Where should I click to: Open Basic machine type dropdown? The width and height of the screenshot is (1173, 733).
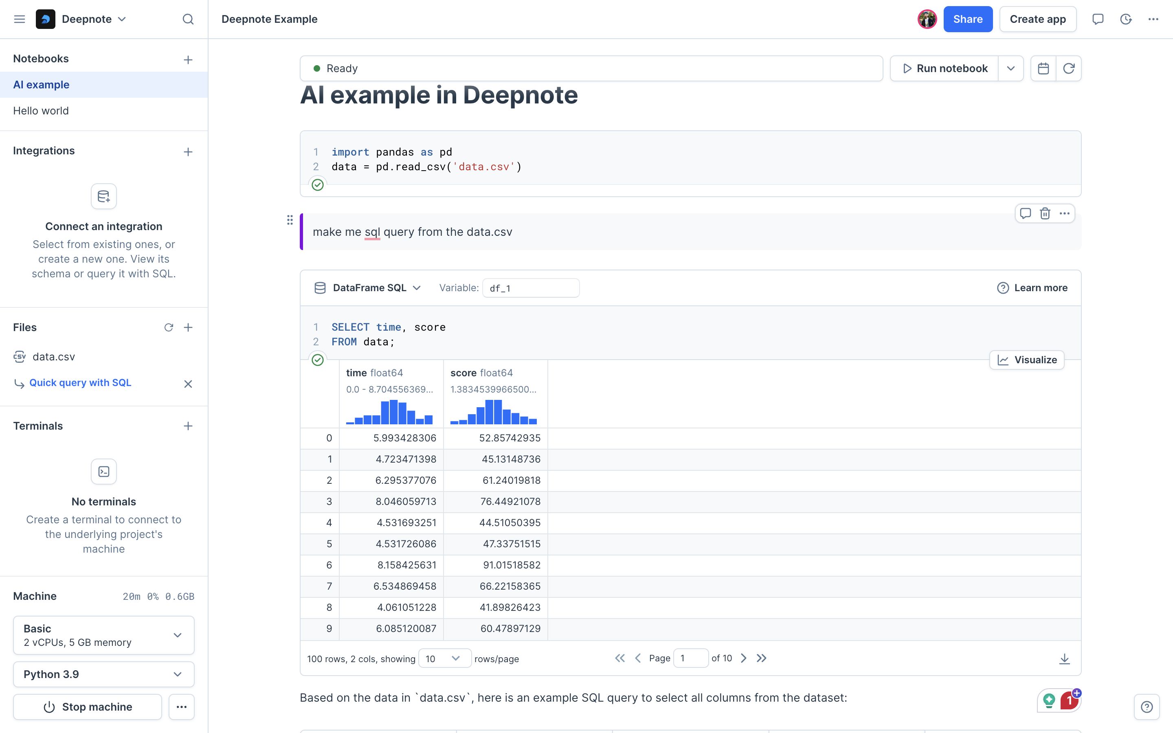click(x=104, y=635)
